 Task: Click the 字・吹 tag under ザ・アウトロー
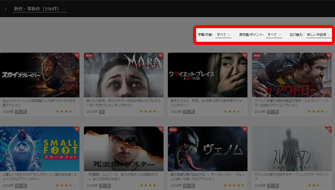273,112
